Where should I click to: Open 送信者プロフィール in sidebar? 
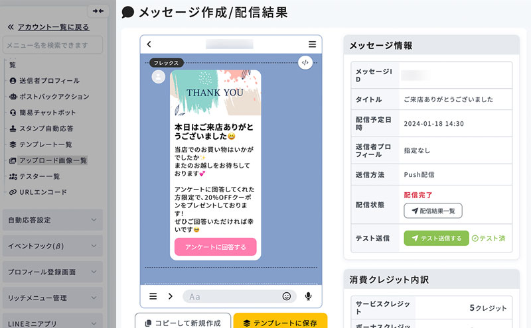(49, 81)
